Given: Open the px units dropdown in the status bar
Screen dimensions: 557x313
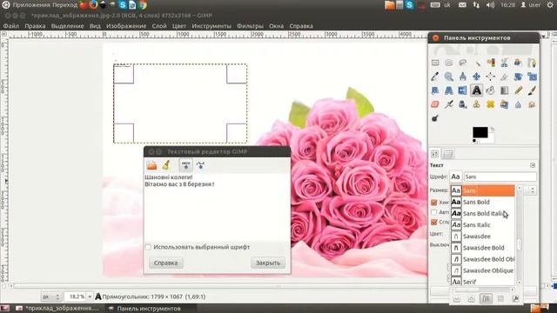Looking at the screenshot, I should coord(50,296).
